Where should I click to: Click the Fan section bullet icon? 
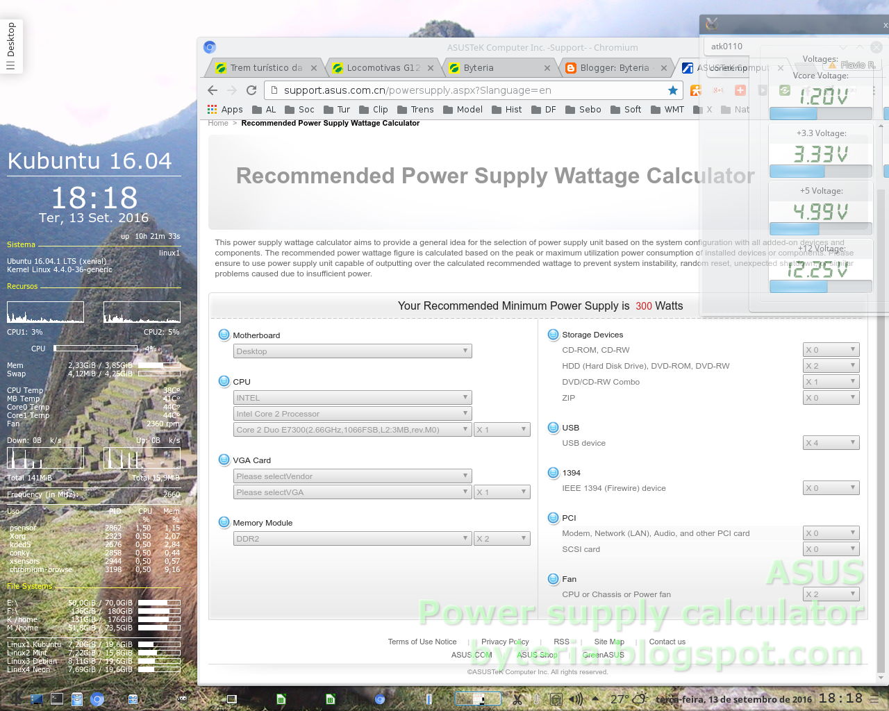[x=553, y=579]
